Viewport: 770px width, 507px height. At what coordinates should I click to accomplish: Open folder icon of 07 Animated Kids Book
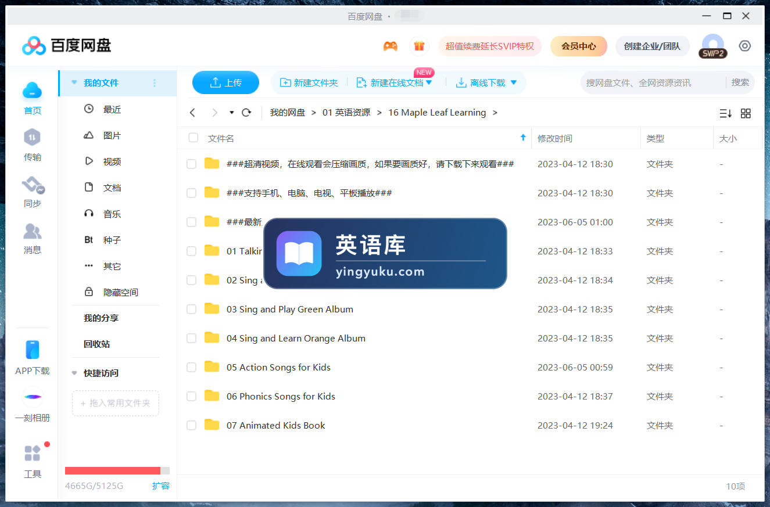212,425
